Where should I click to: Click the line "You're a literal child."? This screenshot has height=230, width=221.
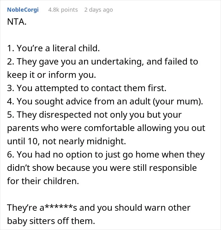53,48
